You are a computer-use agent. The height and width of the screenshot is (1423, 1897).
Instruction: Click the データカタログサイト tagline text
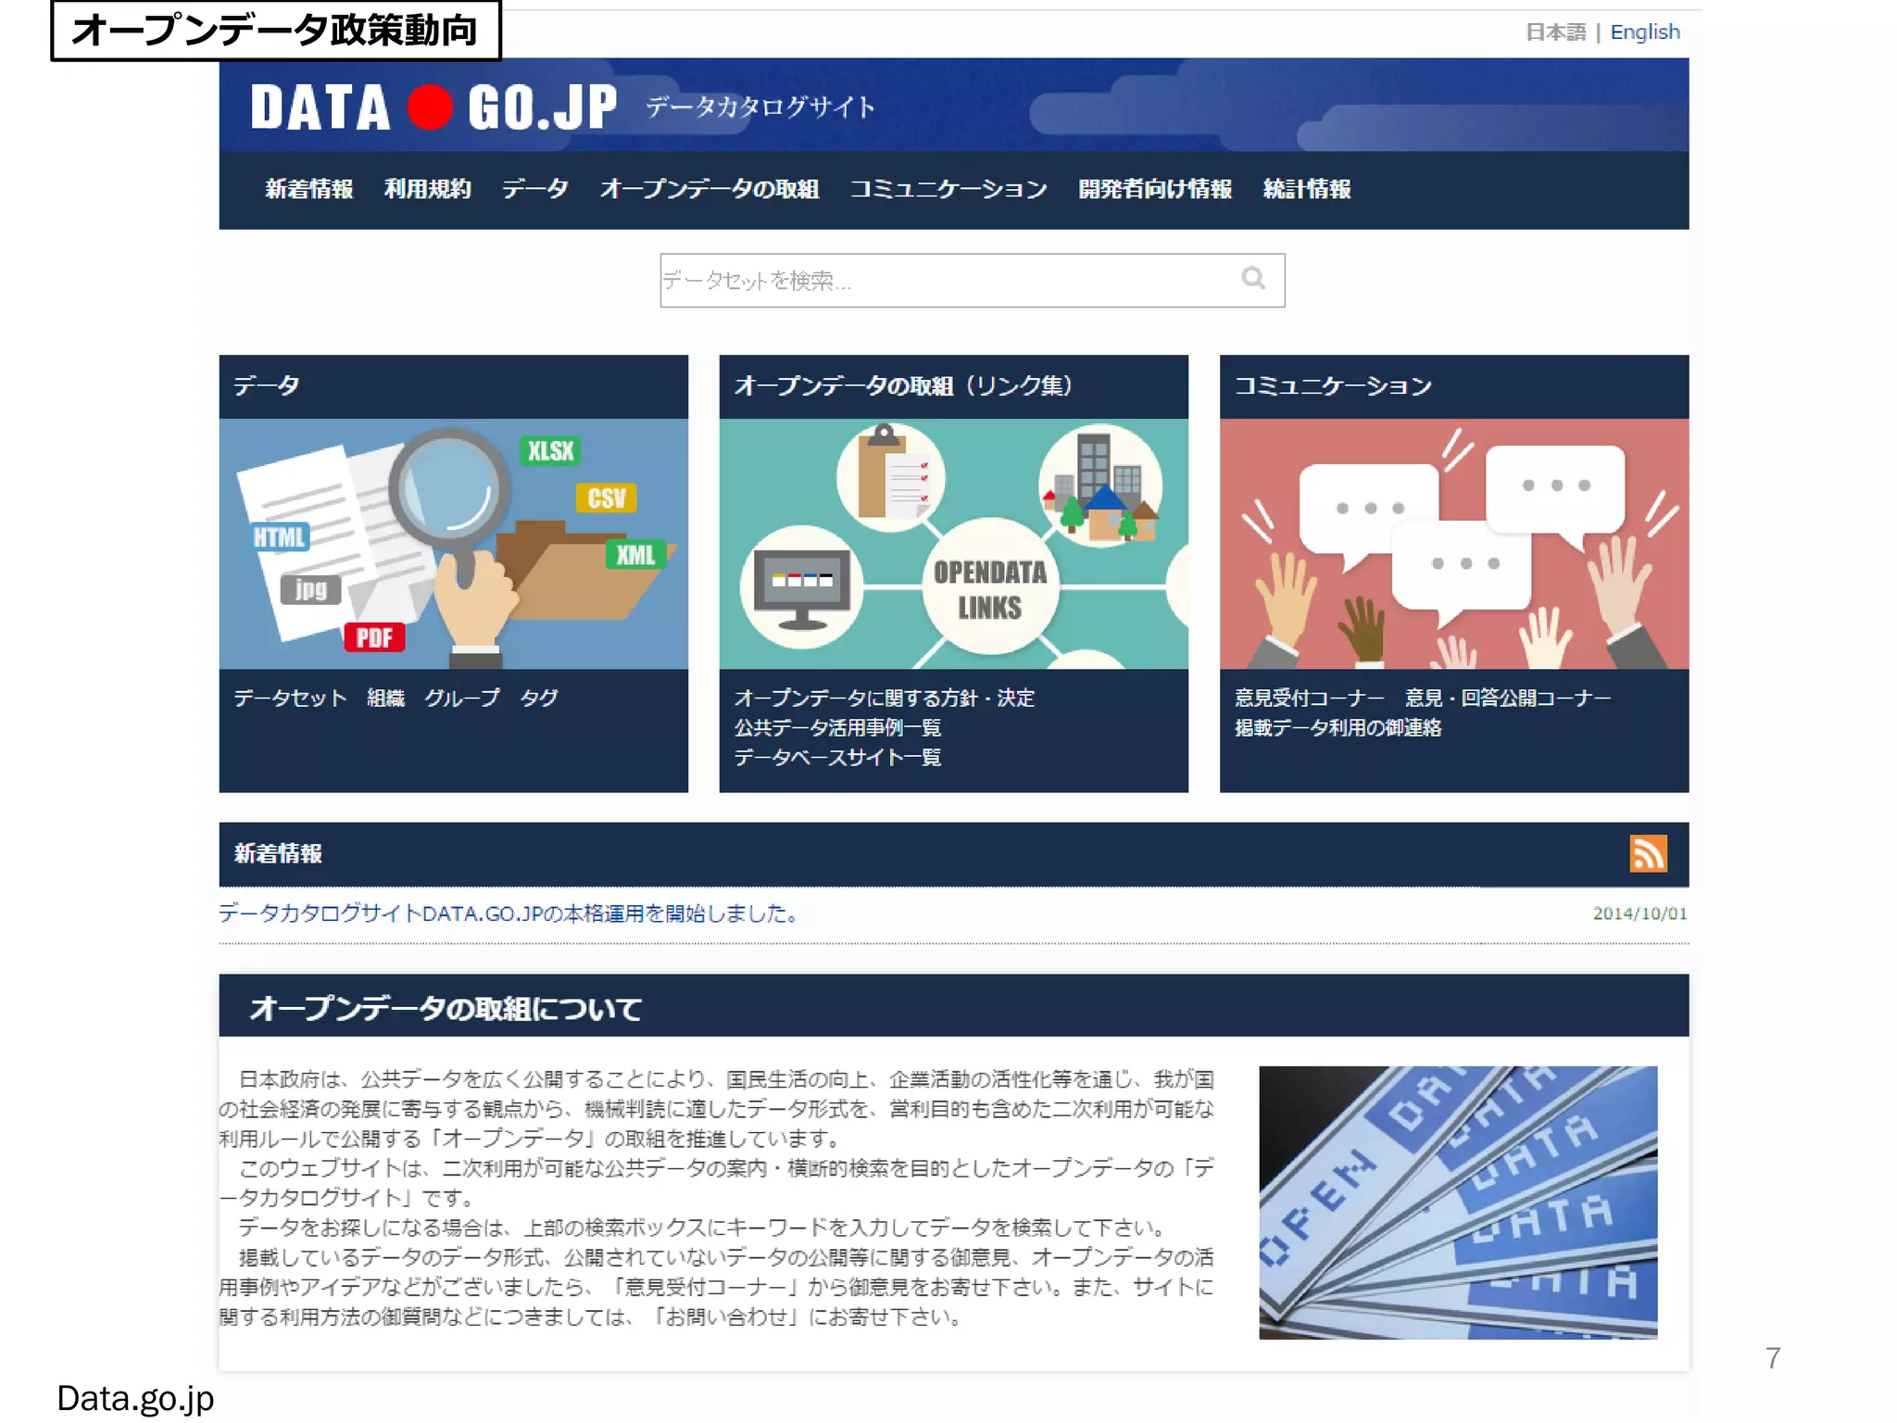760,107
